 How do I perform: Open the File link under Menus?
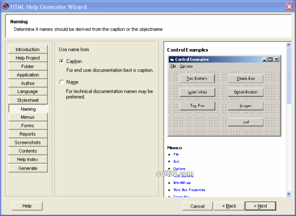tap(176, 154)
